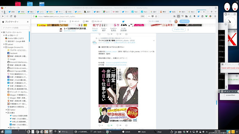The width and height of the screenshot is (239, 134).
Task: Click the jp keyboard layout indicator
Action: [176, 132]
